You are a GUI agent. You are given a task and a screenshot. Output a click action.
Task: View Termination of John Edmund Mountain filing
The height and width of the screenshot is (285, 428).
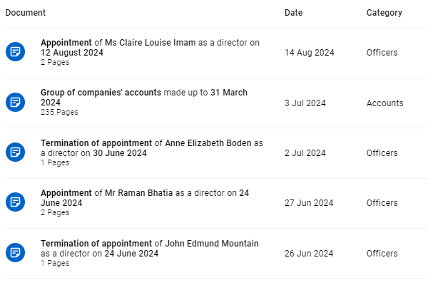[150, 248]
